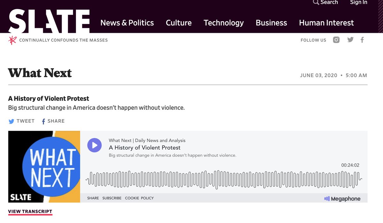Click Subscribe in the player footer
Image resolution: width=383 pixels, height=223 pixels.
coord(112,198)
